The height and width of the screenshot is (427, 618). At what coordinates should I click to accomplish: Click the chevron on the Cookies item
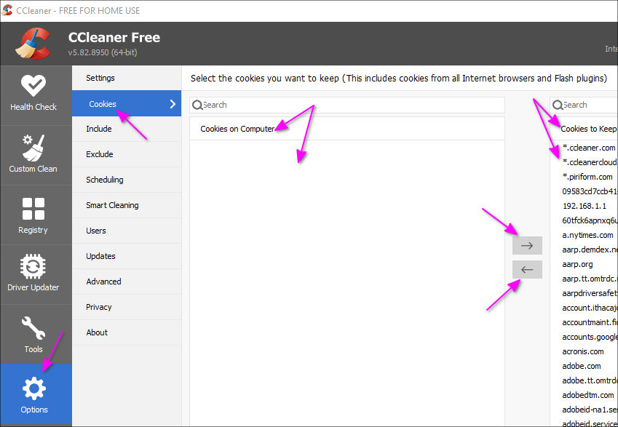coord(173,103)
